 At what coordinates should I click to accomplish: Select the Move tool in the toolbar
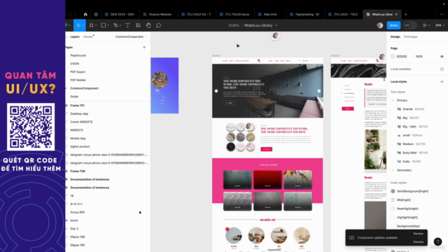[78, 25]
